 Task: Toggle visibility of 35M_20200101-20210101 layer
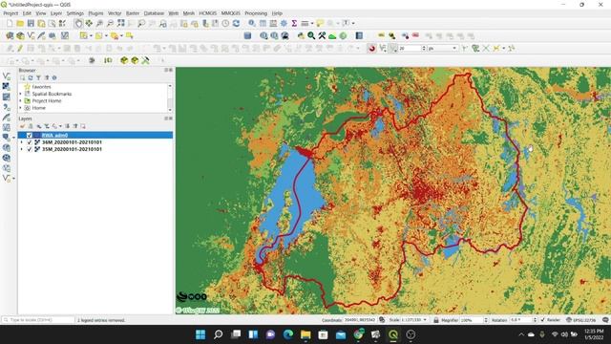coord(30,149)
